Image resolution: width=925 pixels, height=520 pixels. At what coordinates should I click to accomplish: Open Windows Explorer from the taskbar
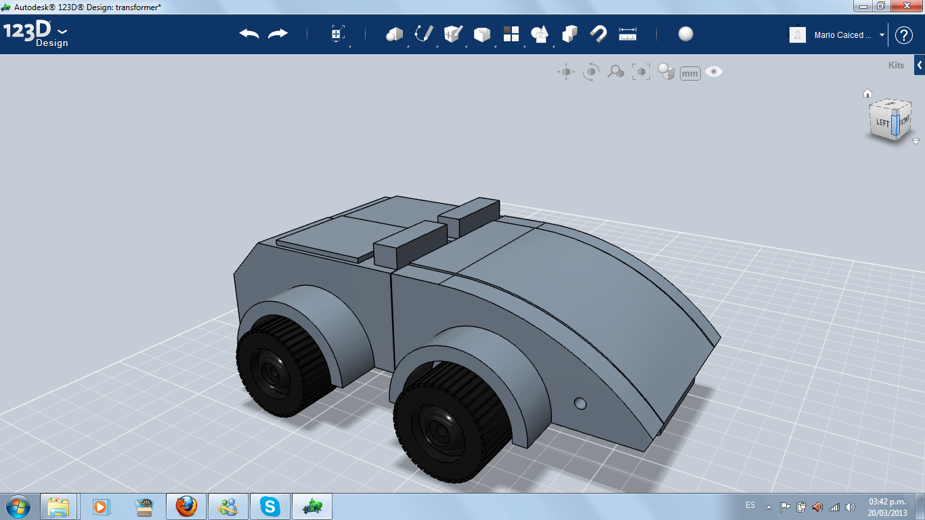pos(58,506)
